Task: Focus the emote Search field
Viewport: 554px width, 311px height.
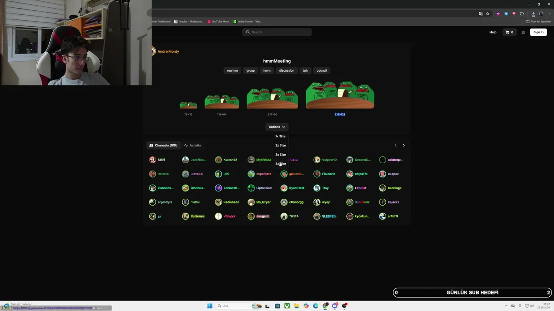Action: pyautogui.click(x=277, y=32)
